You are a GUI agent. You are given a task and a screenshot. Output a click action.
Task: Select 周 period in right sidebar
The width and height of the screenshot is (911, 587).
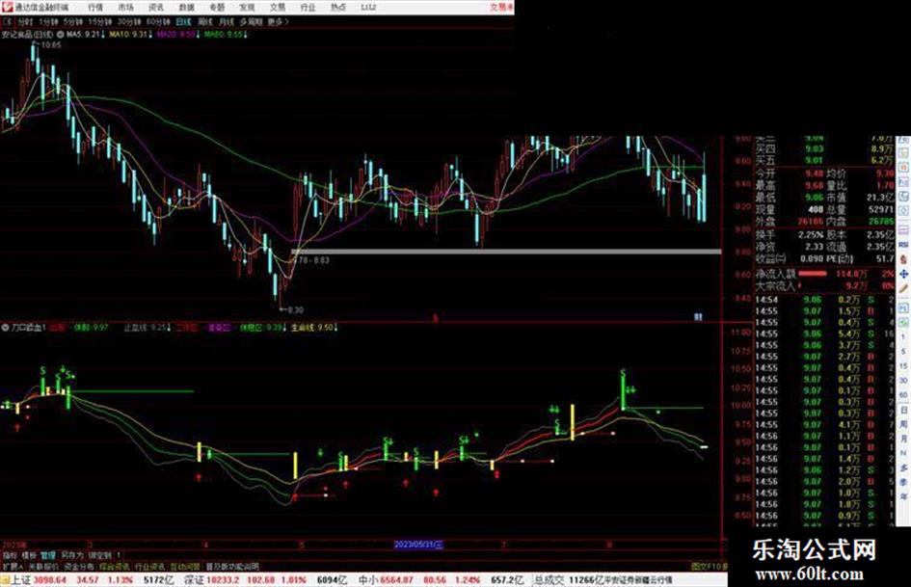click(903, 424)
